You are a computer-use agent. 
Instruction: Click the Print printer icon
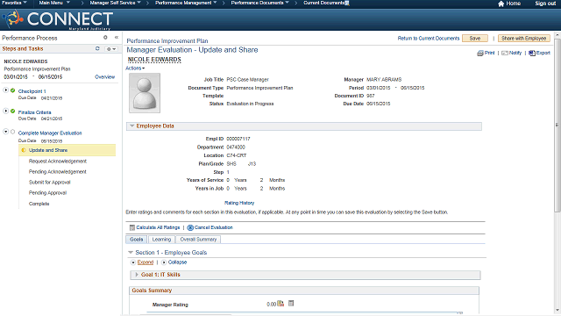tap(480, 53)
